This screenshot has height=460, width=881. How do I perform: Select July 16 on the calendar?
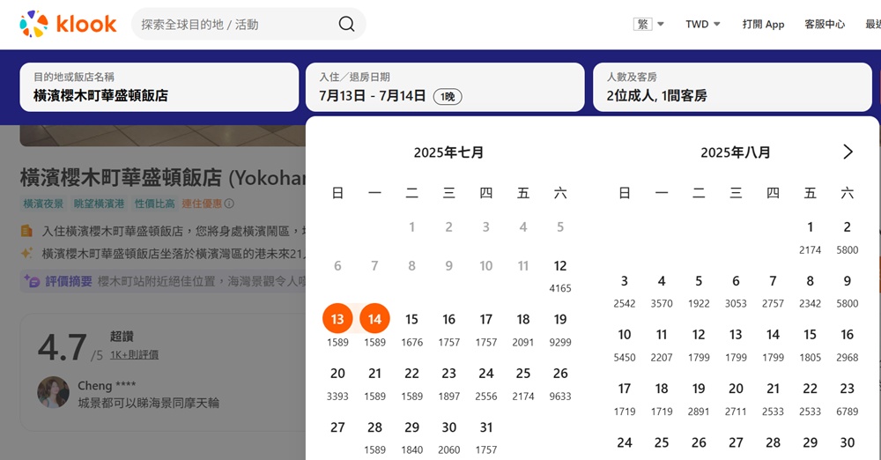tap(449, 330)
